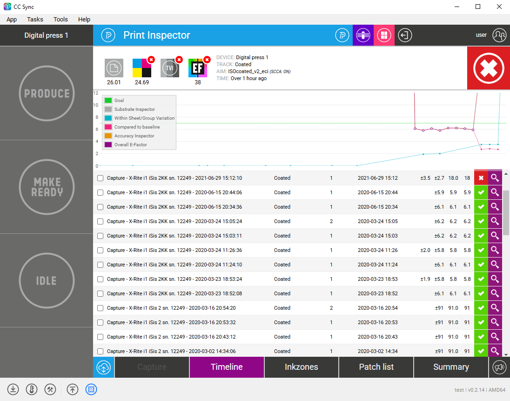
Task: Open magnifier for capture 2020-06-15 20:44:06
Action: click(x=495, y=192)
